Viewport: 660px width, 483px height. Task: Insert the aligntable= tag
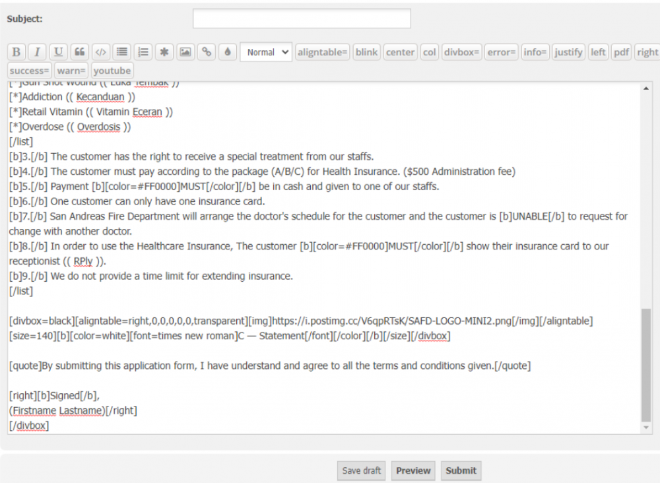pos(323,52)
